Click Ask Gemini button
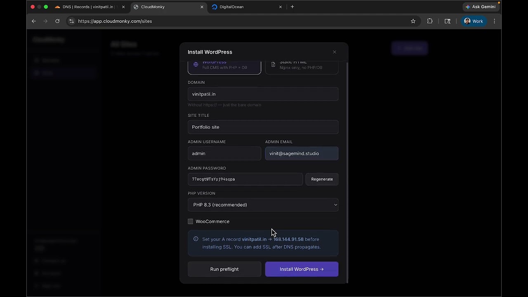528x297 pixels. point(481,7)
